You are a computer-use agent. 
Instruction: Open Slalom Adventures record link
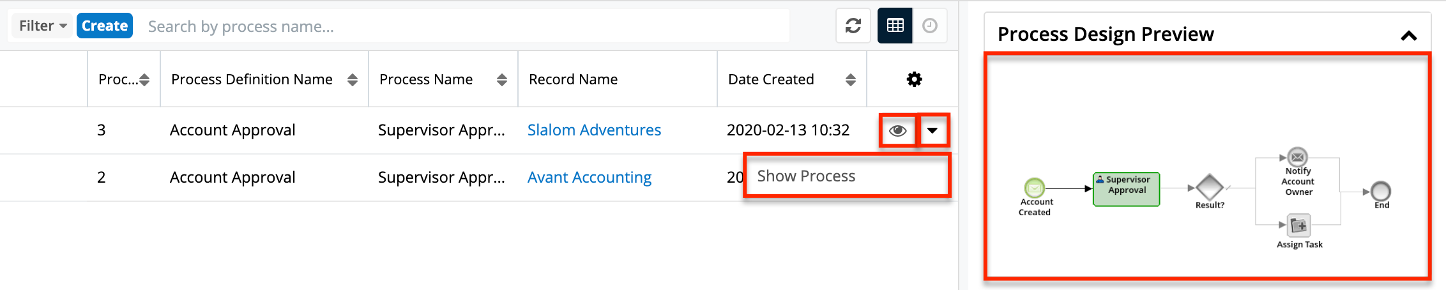click(594, 130)
